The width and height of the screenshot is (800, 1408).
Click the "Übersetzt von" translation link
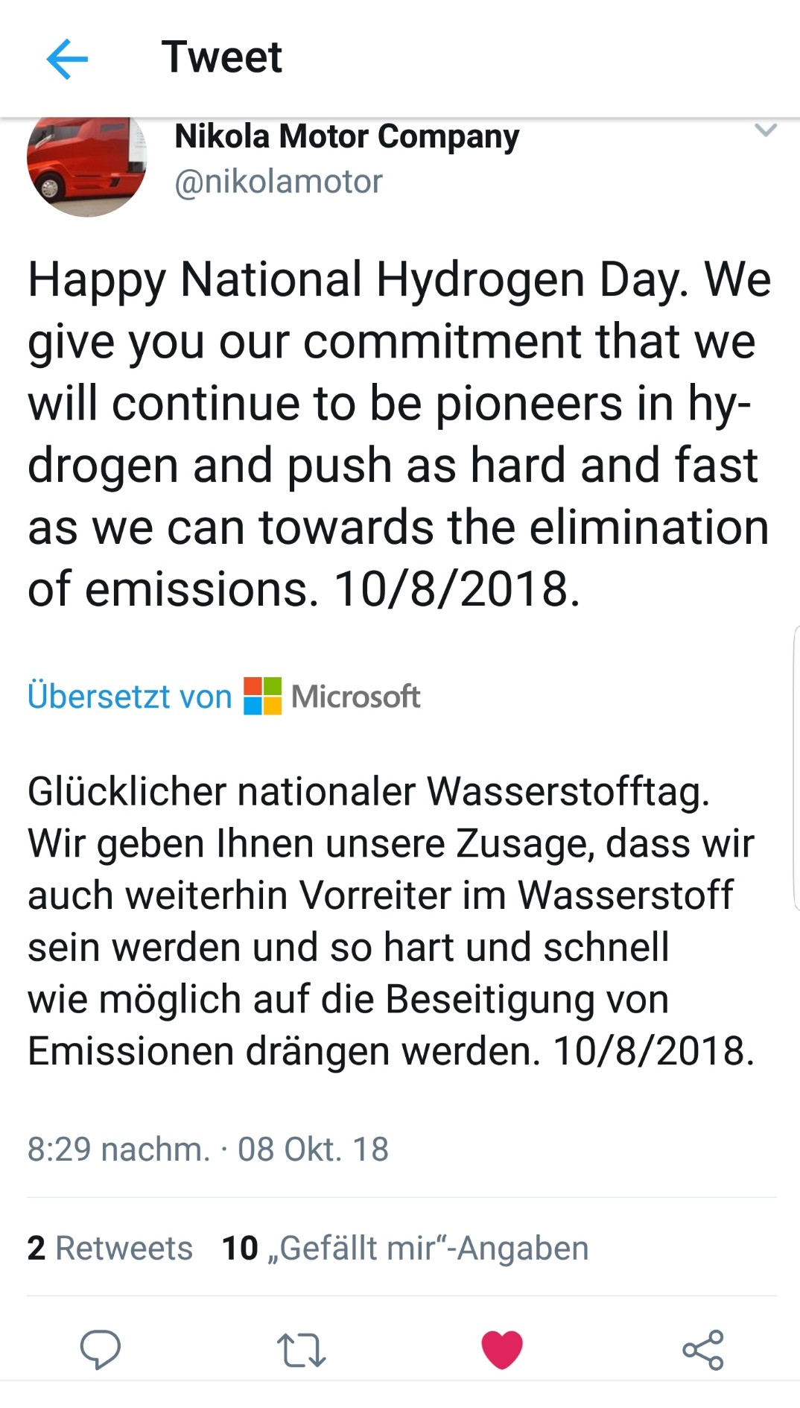pyautogui.click(x=130, y=697)
